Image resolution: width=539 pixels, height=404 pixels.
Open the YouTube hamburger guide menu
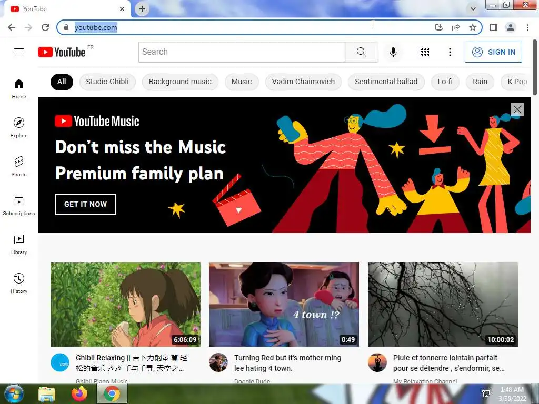coord(19,52)
